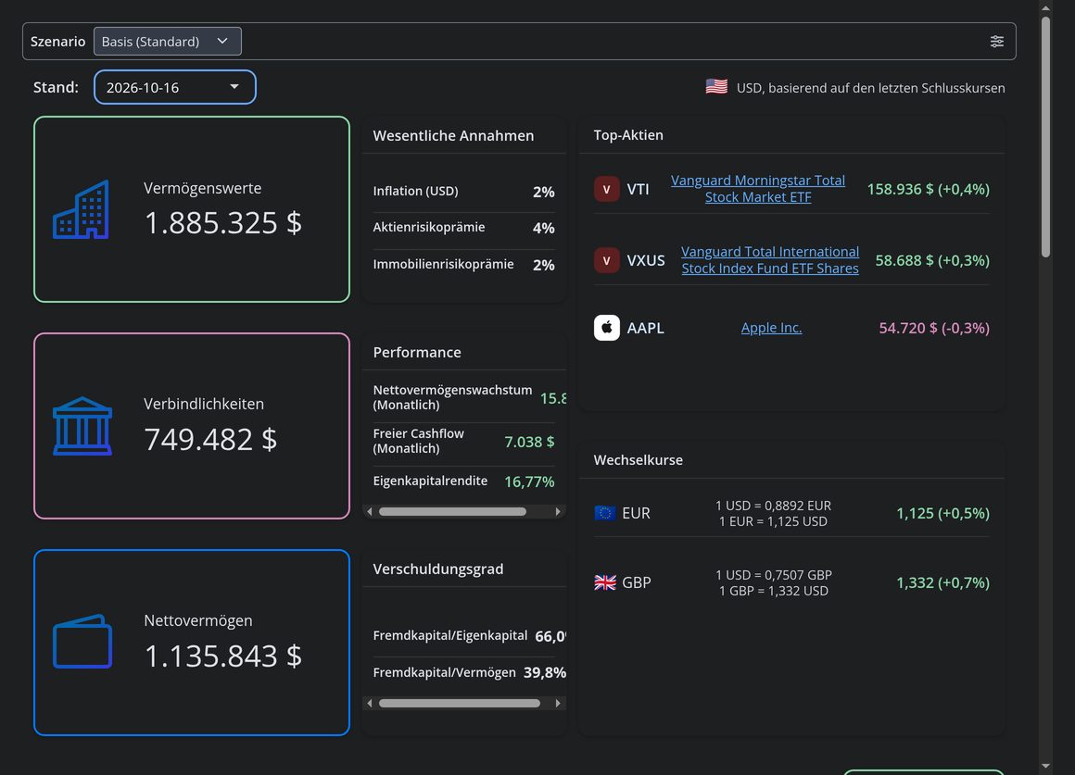Image resolution: width=1075 pixels, height=775 pixels.
Task: Click the US flag currency icon
Action: [x=716, y=87]
